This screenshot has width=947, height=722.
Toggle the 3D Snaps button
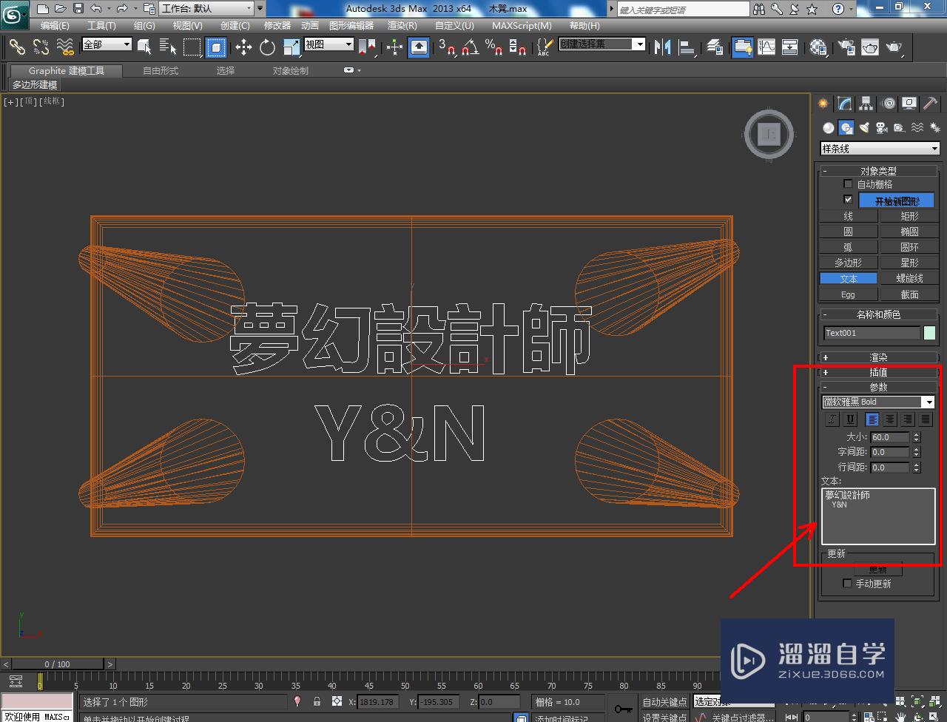click(446, 47)
